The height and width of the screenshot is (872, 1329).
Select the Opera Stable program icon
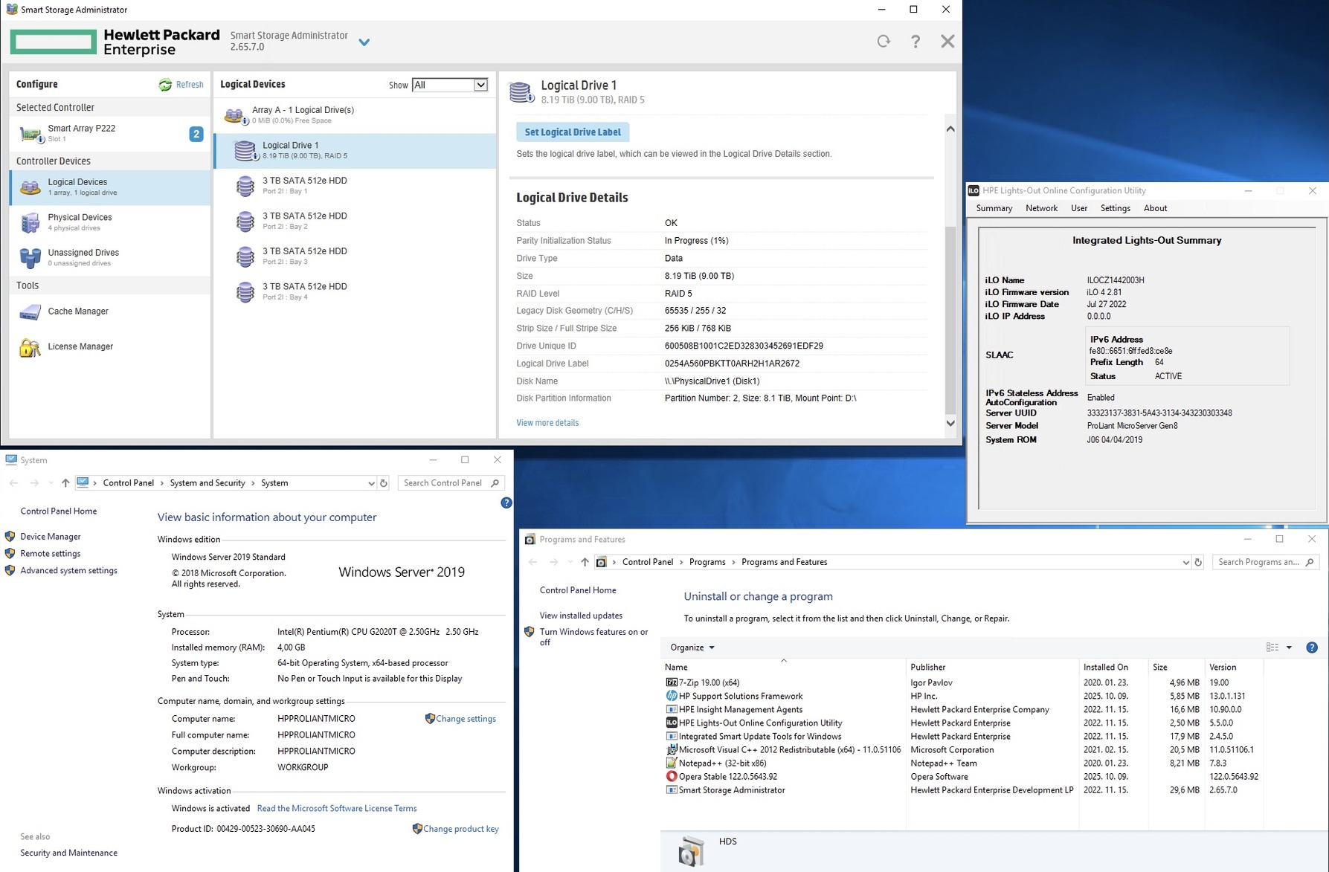(672, 776)
